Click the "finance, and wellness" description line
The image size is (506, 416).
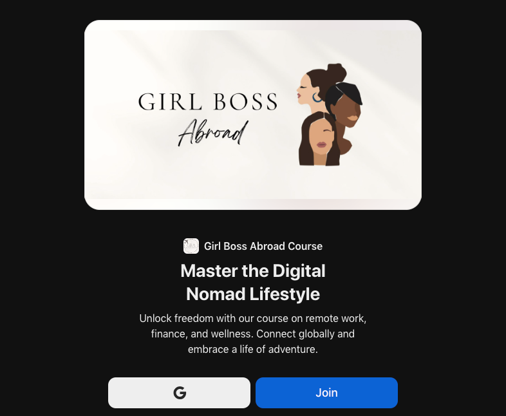253,334
